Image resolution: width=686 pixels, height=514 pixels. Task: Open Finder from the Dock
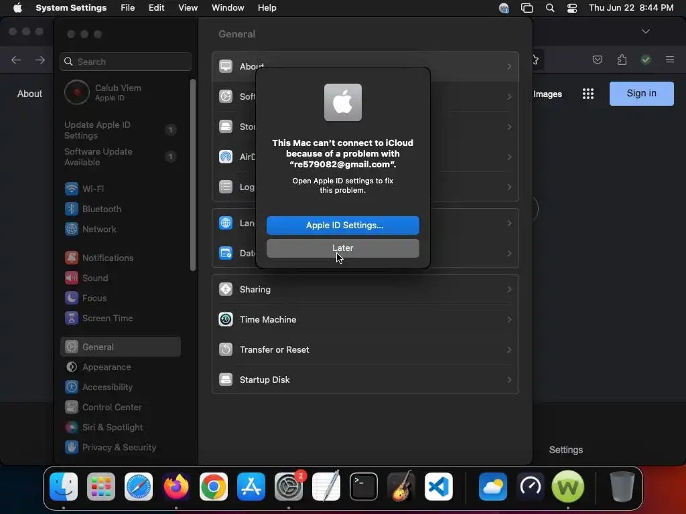pyautogui.click(x=64, y=487)
